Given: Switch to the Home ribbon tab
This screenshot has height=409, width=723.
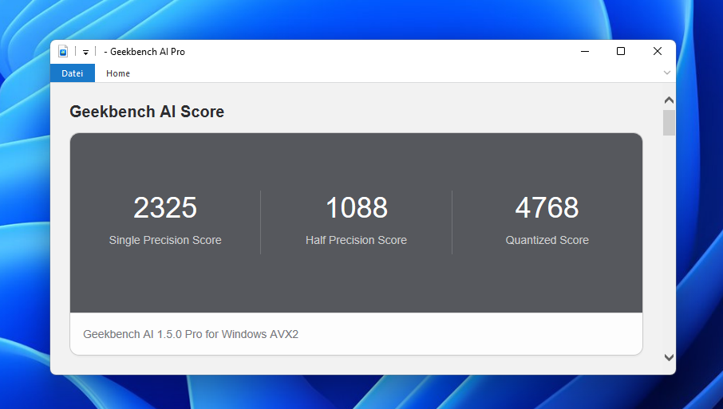Looking at the screenshot, I should pos(118,73).
